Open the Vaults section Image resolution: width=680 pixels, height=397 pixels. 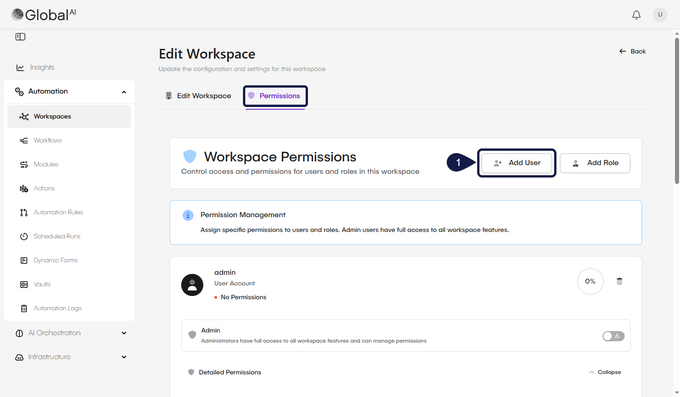coord(24,284)
